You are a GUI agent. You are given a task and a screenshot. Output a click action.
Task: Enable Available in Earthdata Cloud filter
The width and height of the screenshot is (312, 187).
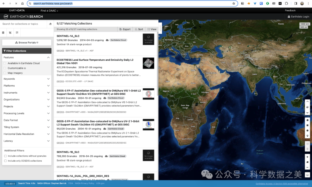(5, 63)
